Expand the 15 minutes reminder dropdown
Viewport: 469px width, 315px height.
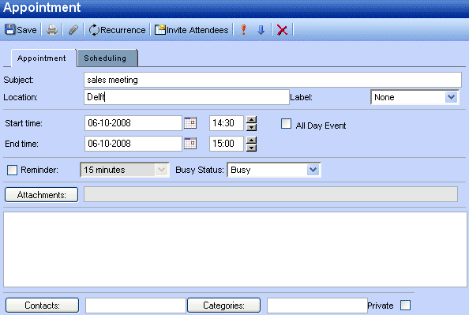point(162,170)
